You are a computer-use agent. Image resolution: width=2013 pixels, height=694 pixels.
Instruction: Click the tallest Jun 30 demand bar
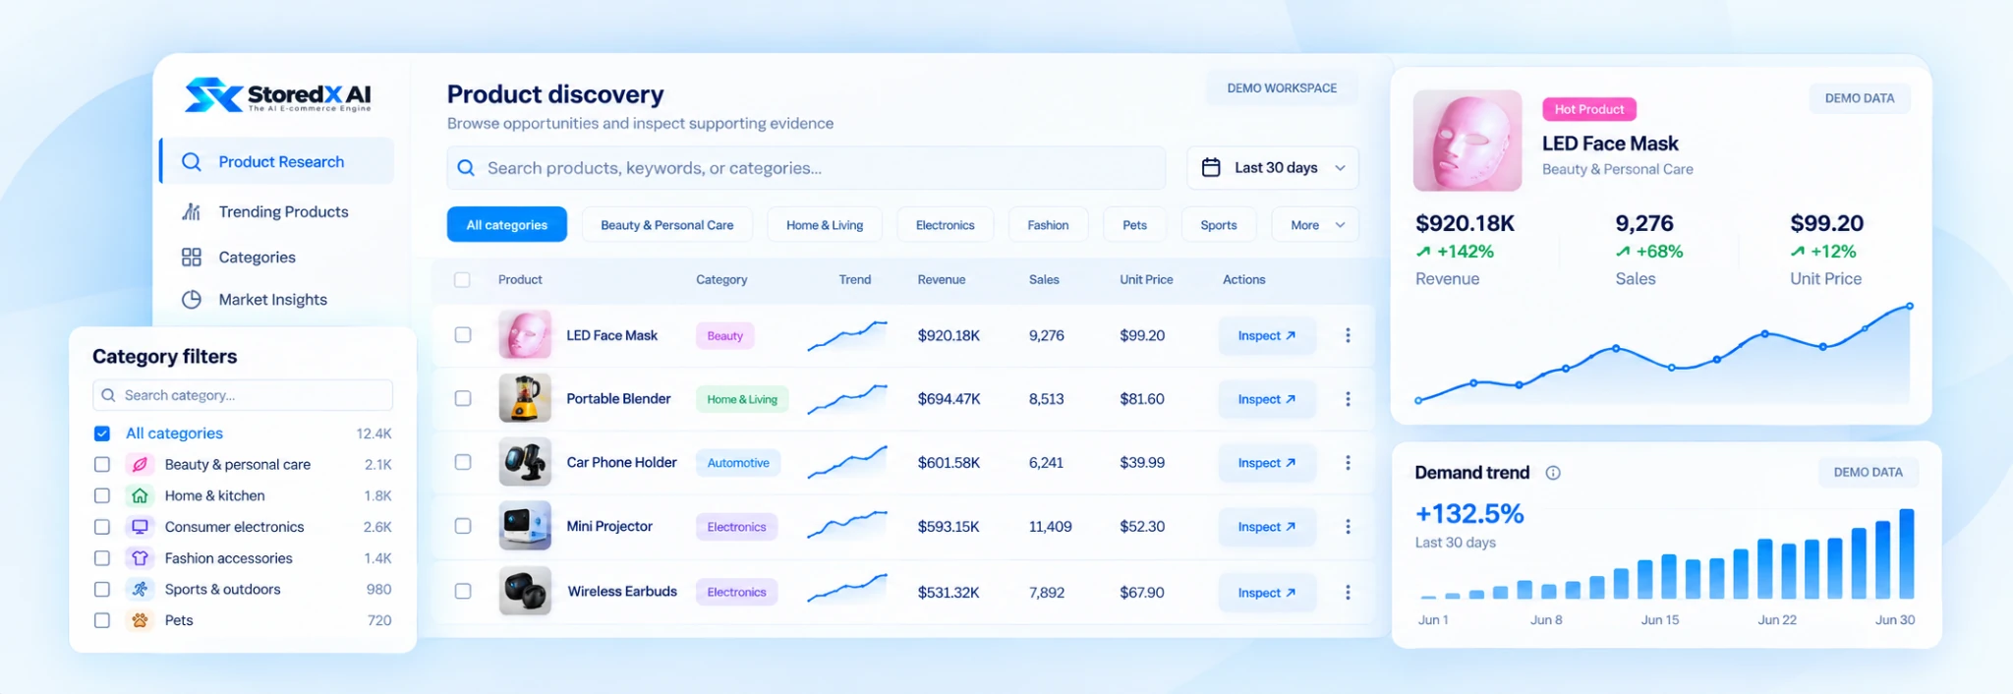[1907, 554]
